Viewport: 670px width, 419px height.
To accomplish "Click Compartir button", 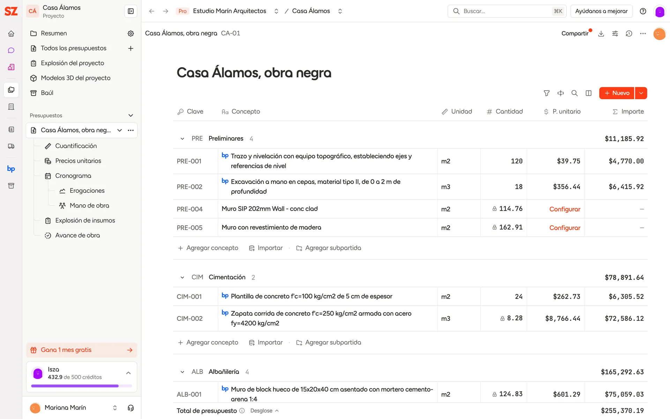I will 575,34.
